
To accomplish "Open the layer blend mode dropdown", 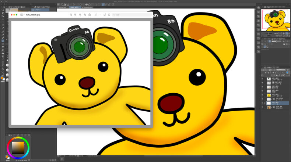I will pyautogui.click(x=269, y=70).
